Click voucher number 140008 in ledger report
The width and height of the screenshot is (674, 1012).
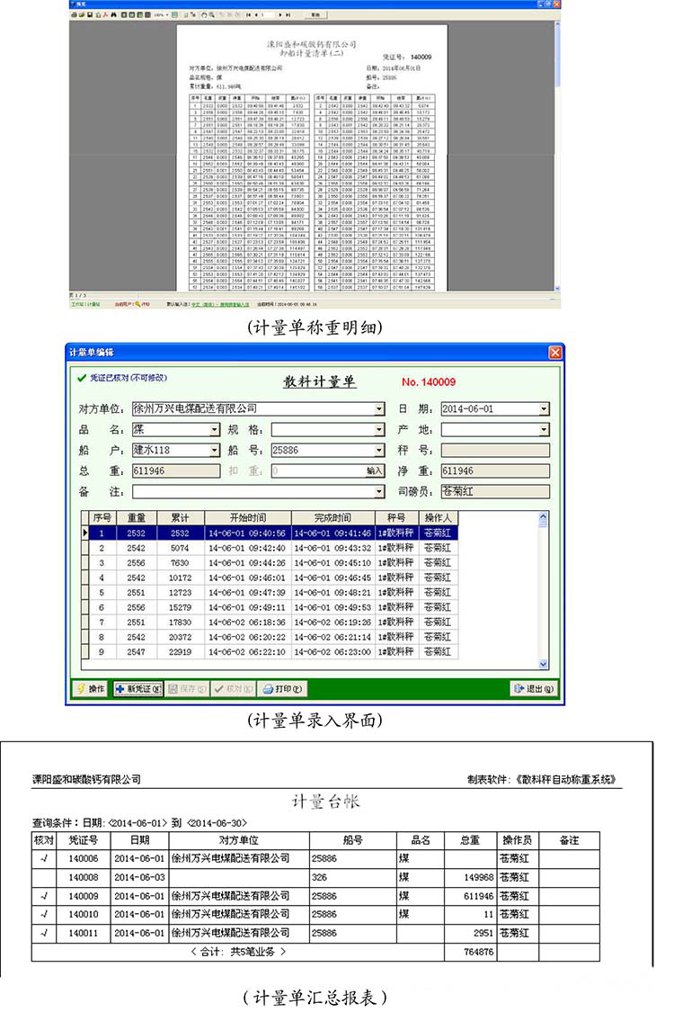pyautogui.click(x=84, y=877)
